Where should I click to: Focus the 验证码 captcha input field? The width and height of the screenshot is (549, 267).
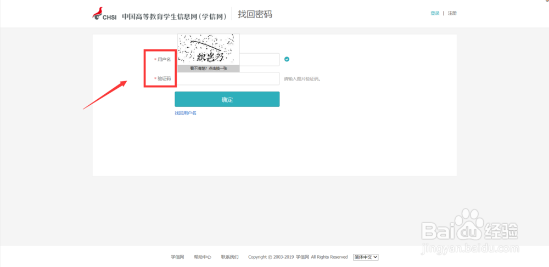(227, 78)
